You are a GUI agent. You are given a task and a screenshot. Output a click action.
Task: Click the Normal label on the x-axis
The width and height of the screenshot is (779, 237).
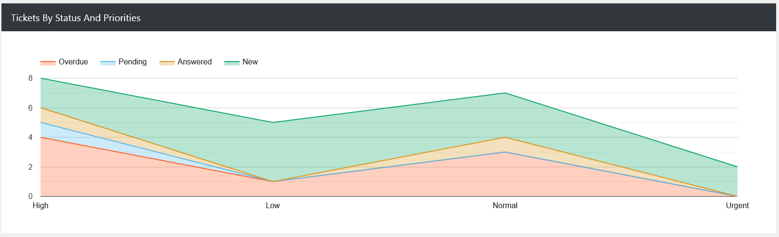coord(505,206)
